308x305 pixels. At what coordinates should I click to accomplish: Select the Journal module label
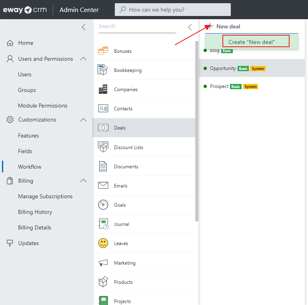coord(122,224)
